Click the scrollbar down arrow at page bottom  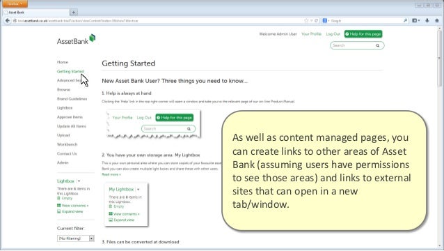point(439,247)
